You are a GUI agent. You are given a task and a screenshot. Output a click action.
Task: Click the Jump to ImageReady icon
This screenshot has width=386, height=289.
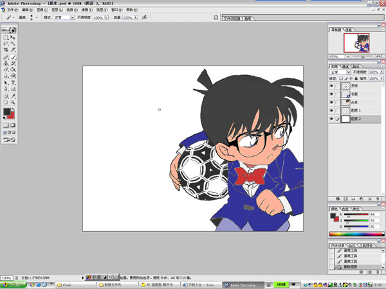point(10,139)
